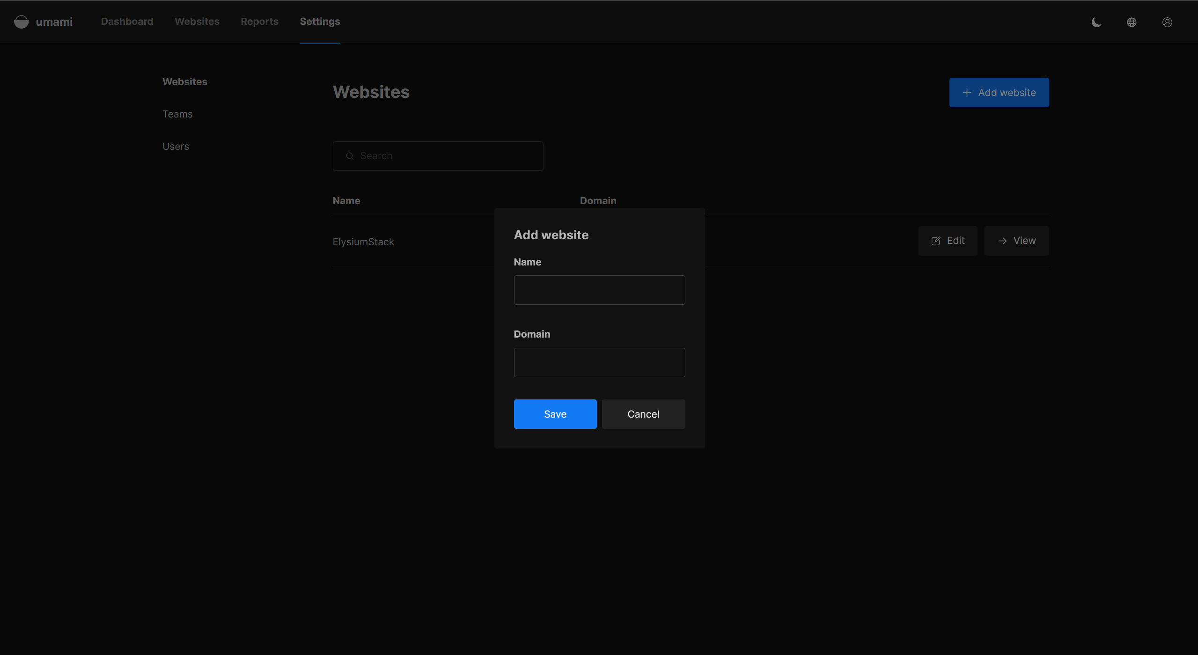Switch to the Reports tab
Image resolution: width=1198 pixels, height=655 pixels.
point(259,22)
